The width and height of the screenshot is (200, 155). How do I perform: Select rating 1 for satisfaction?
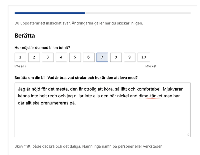tap(20, 57)
